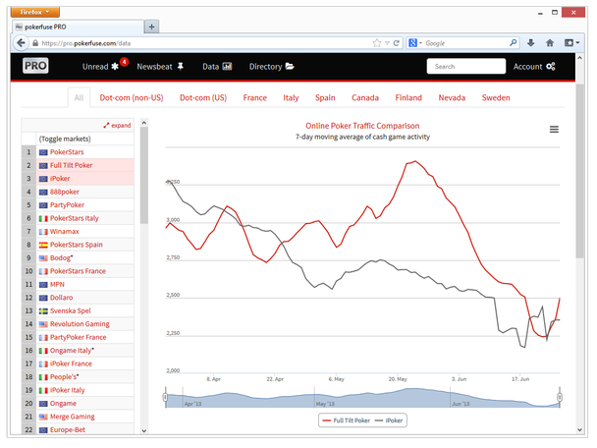Switch to the Spain market tab

pyautogui.click(x=325, y=98)
